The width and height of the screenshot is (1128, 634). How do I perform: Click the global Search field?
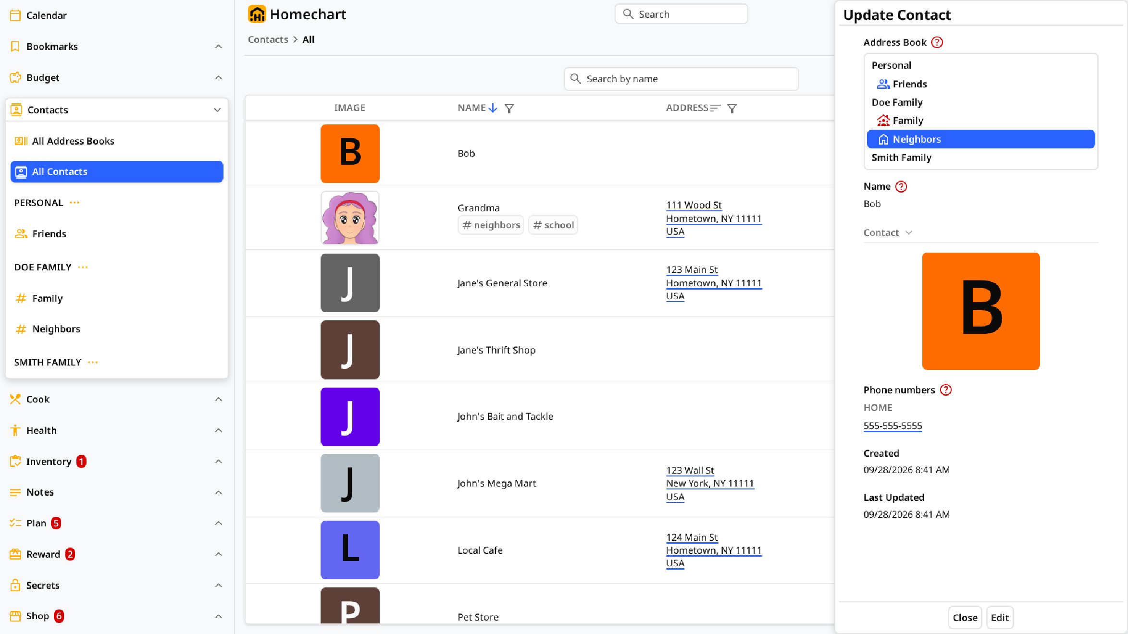point(681,14)
